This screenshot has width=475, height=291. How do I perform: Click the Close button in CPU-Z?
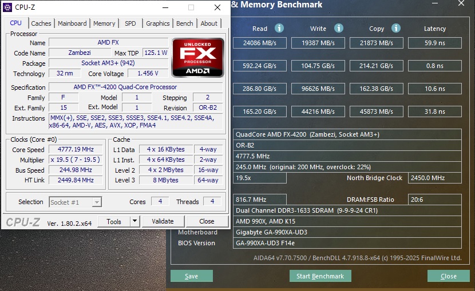[x=207, y=221]
